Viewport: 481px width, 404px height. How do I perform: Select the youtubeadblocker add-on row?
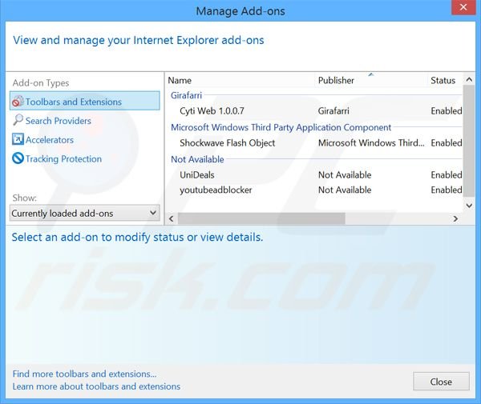(x=314, y=190)
